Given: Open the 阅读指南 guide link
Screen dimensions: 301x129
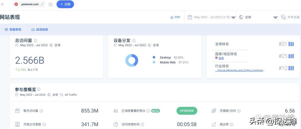Looking at the screenshot, I should click(x=40, y=30).
